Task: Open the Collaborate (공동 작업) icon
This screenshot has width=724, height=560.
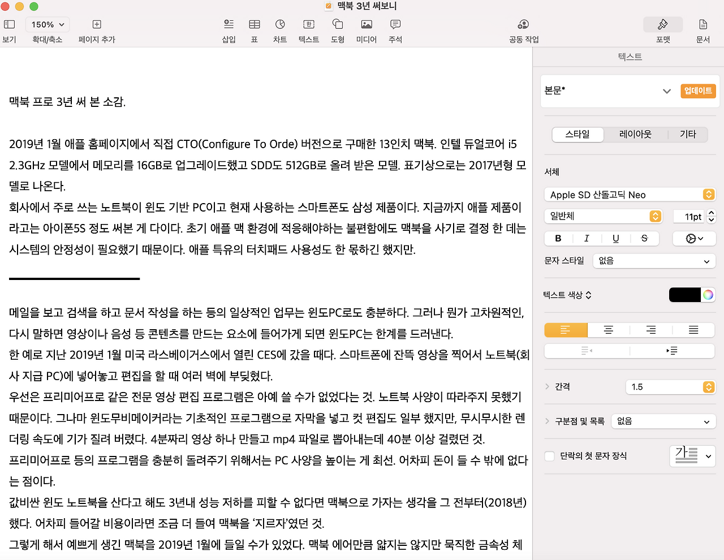Action: pyautogui.click(x=524, y=24)
